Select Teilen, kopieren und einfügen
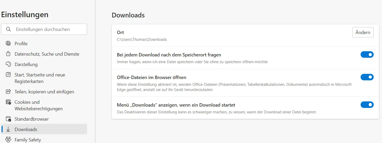 (44, 92)
